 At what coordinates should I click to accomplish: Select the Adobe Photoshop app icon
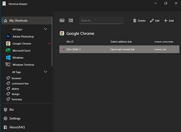click(x=8, y=36)
